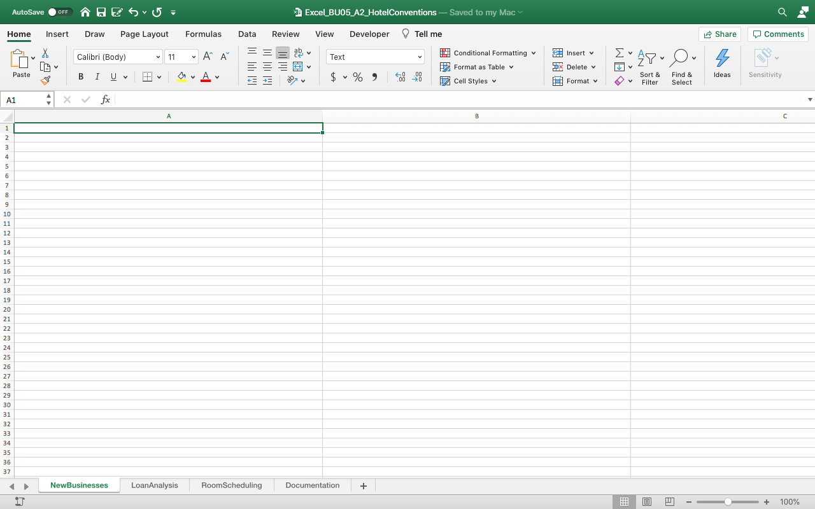Open Cell Styles gallery
The width and height of the screenshot is (815, 509).
pyautogui.click(x=468, y=81)
